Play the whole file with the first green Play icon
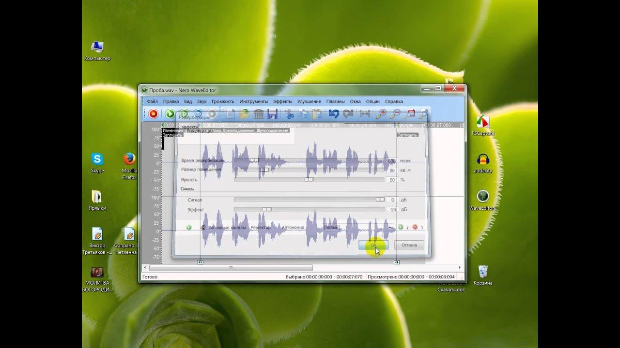This screenshot has height=348, width=620. point(170,114)
